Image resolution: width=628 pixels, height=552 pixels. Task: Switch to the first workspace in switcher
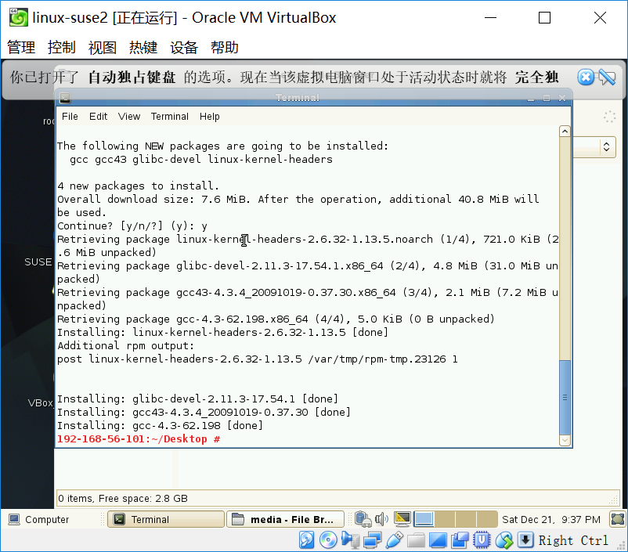(x=424, y=520)
